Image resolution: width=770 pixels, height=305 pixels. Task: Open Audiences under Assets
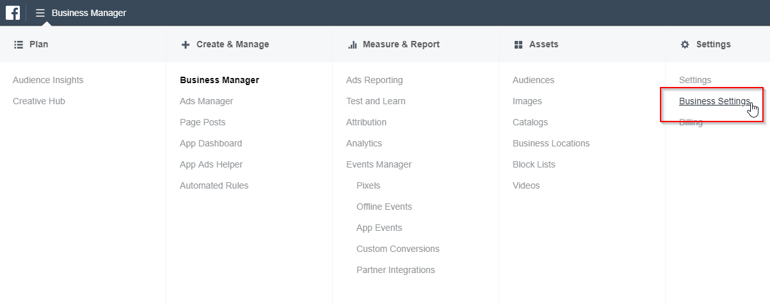(534, 80)
